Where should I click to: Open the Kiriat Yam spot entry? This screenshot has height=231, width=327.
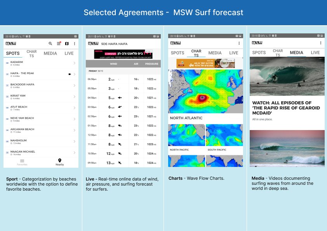coord(41,97)
